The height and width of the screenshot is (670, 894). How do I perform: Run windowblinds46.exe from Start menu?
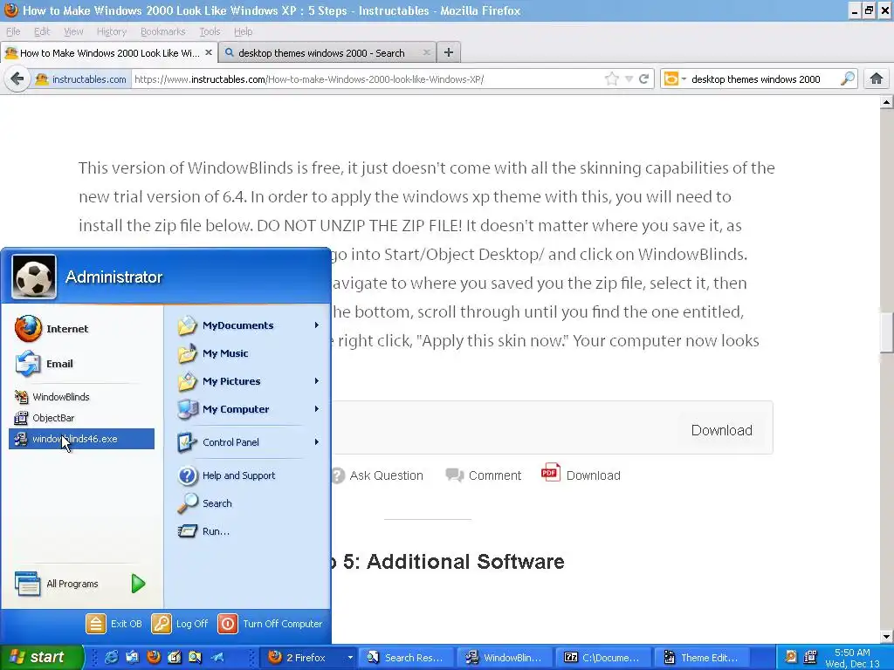pos(81,439)
